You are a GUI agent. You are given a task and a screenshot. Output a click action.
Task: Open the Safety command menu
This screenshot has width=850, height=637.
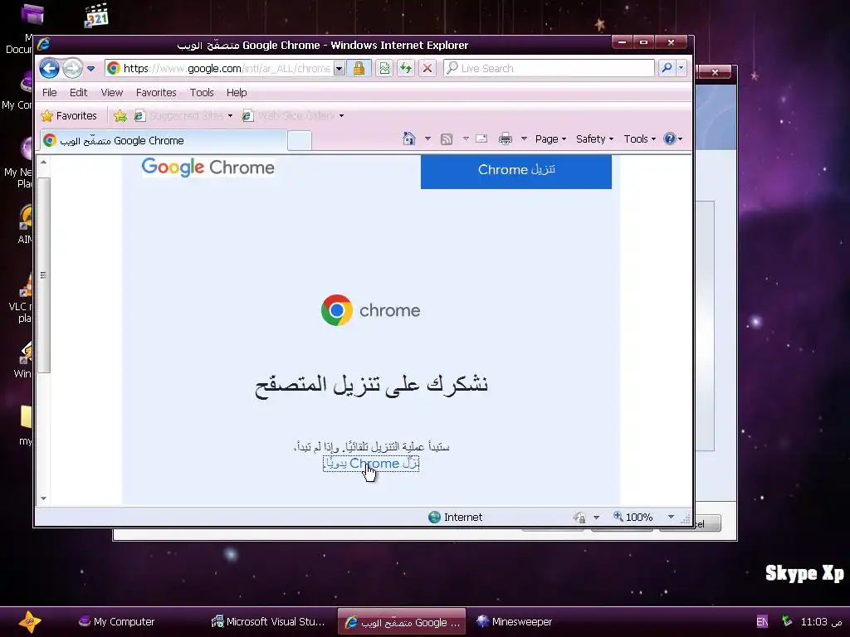pyautogui.click(x=594, y=139)
